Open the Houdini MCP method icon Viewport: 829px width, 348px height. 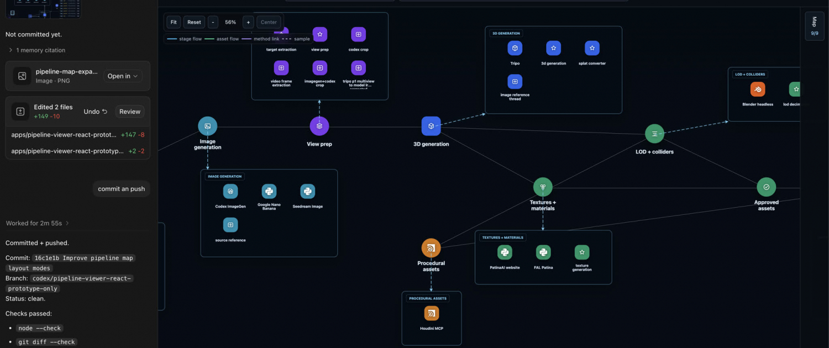coord(432,313)
